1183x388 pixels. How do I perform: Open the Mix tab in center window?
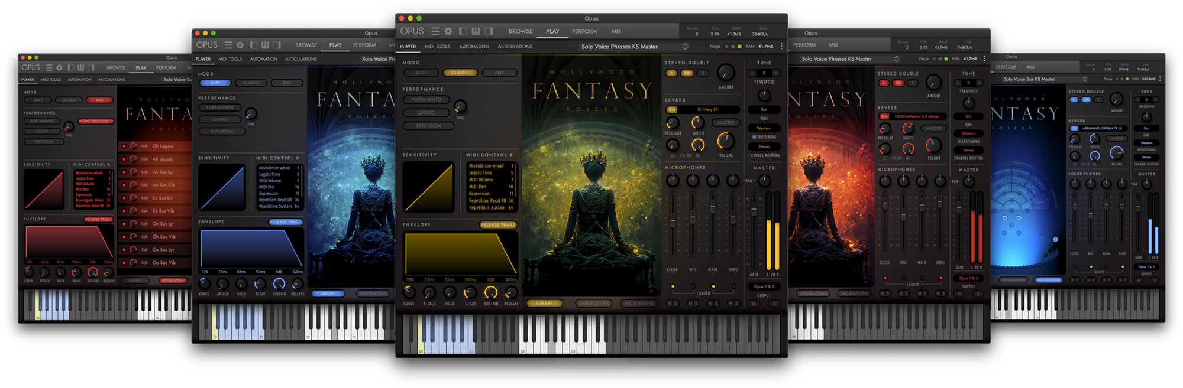pos(616,31)
